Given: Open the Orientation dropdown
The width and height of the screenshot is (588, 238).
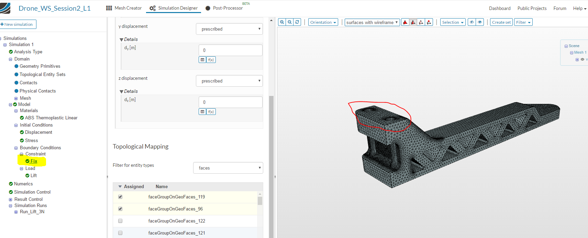Looking at the screenshot, I should [323, 22].
